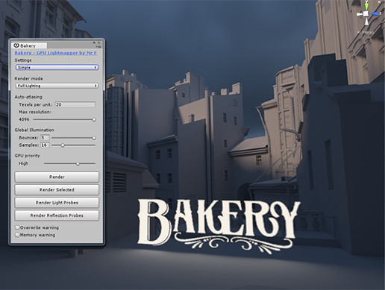The height and width of the screenshot is (290, 385).
Task: Open the Bakery window options menu icon
Action: click(98, 46)
